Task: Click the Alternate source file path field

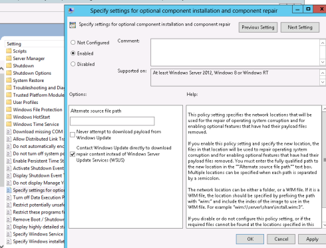Action: [112, 121]
